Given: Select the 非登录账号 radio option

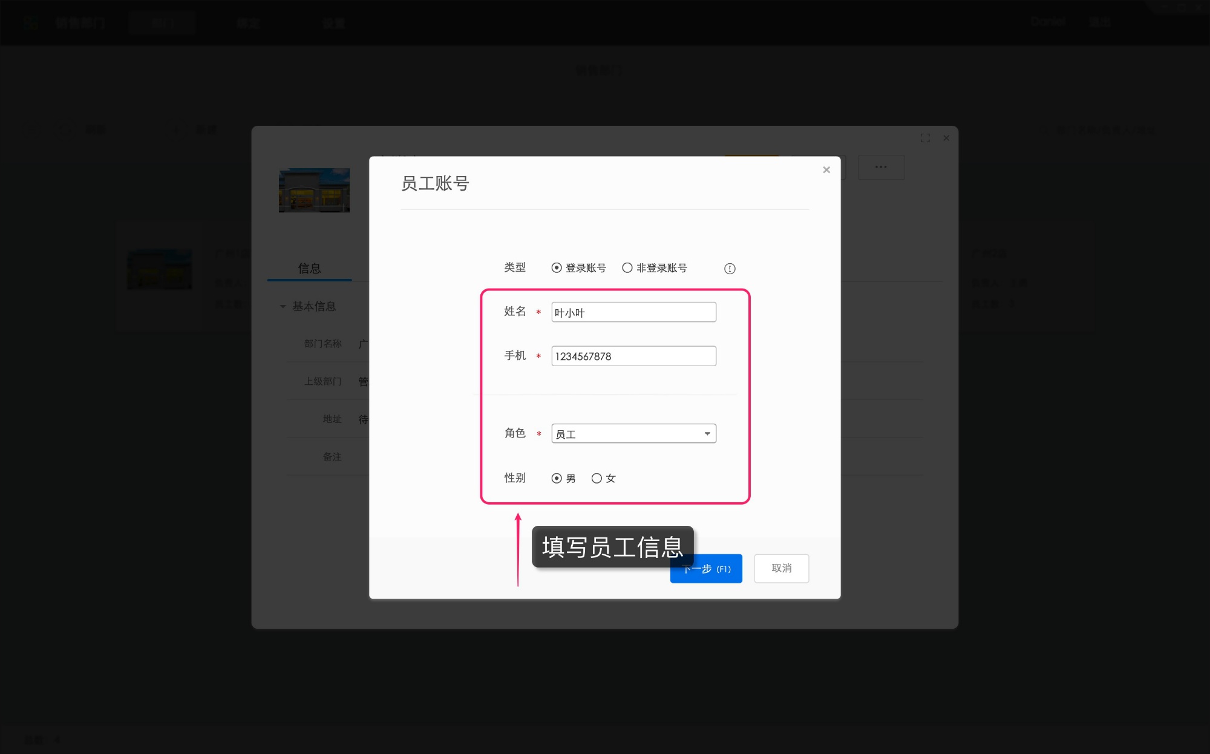Looking at the screenshot, I should (x=627, y=267).
